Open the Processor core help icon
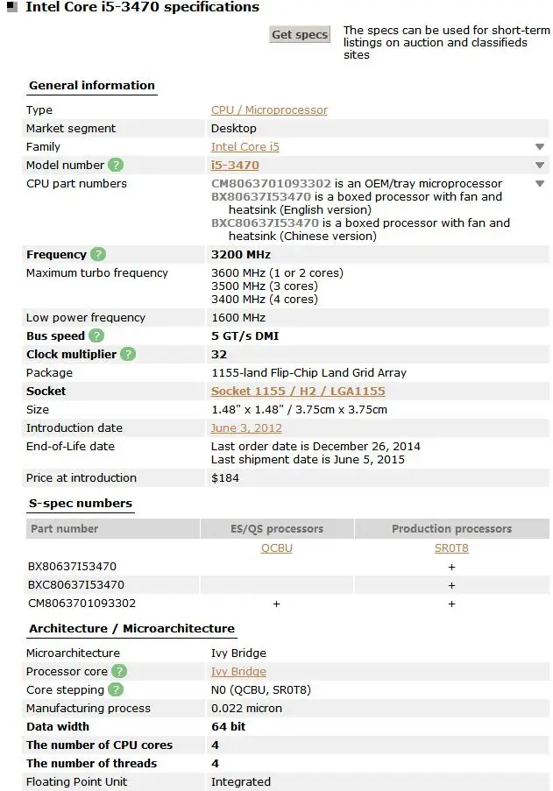The width and height of the screenshot is (553, 791). (x=119, y=671)
